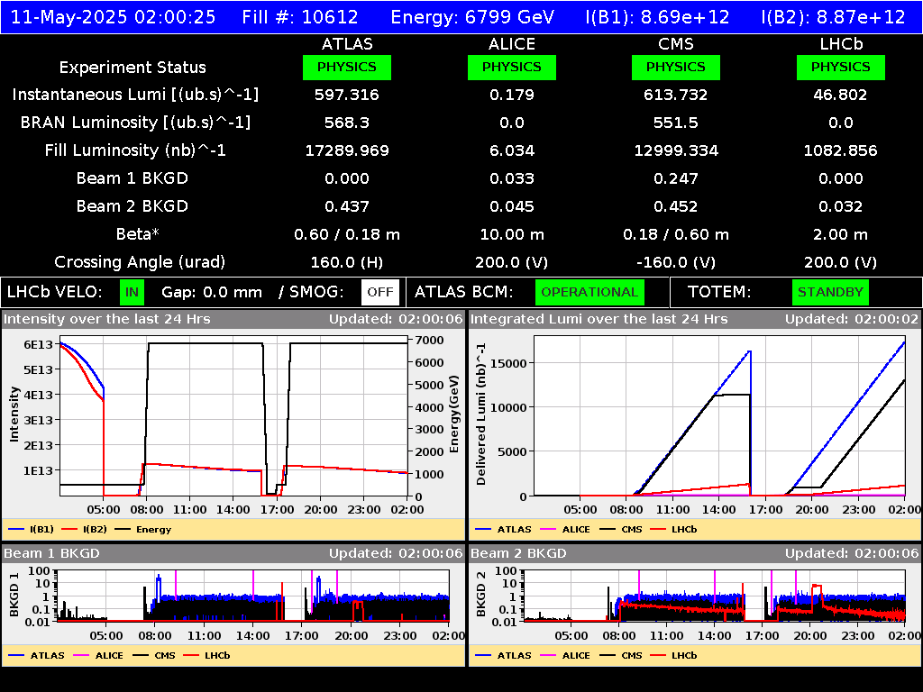Screen dimensions: 923x692
Task: Click the ALICE column header
Action: coord(512,44)
